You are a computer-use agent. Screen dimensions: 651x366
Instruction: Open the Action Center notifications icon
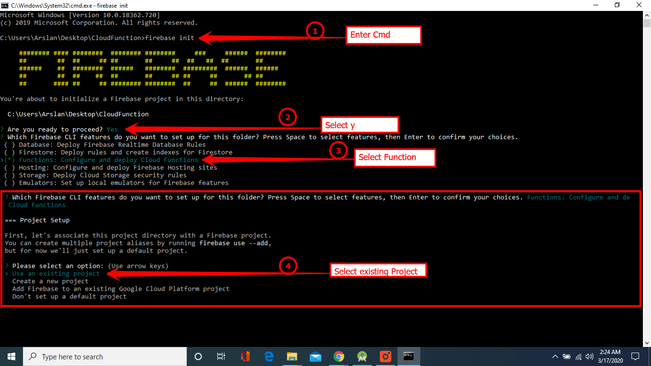tap(635, 356)
